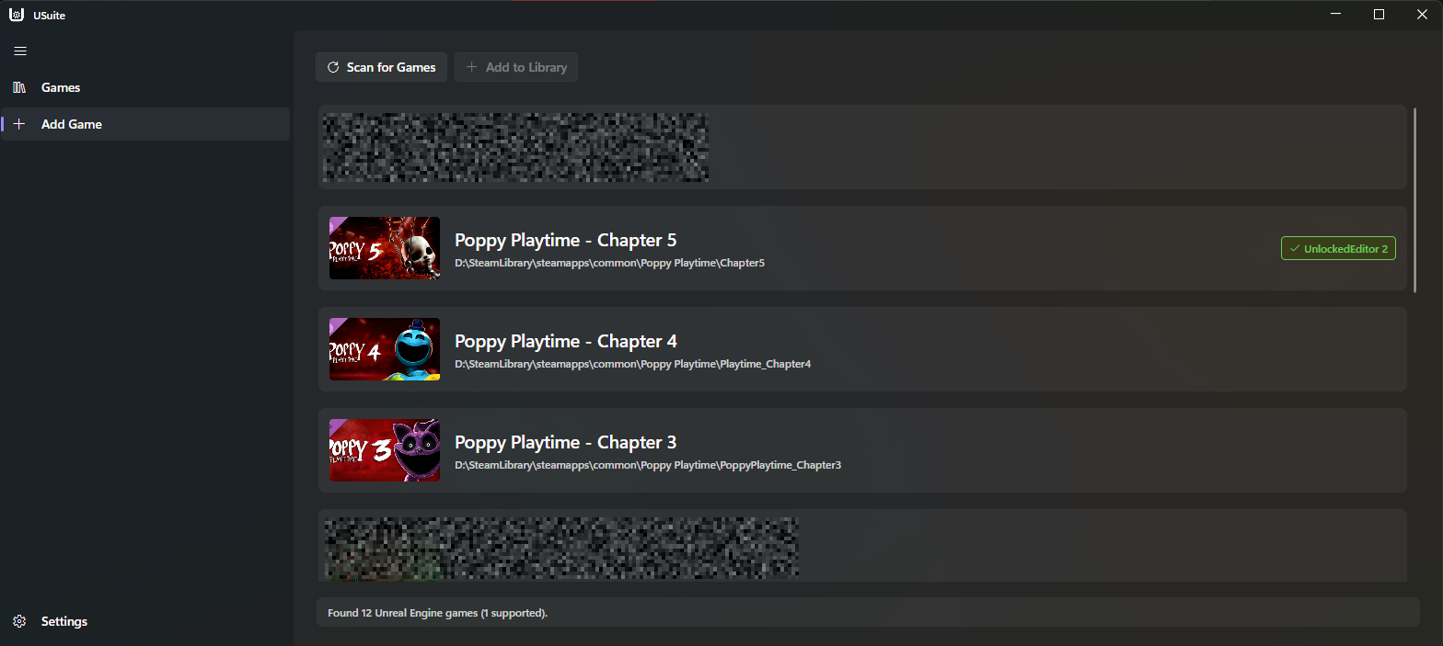This screenshot has width=1443, height=646.
Task: Click the Games library books icon
Action: (19, 87)
